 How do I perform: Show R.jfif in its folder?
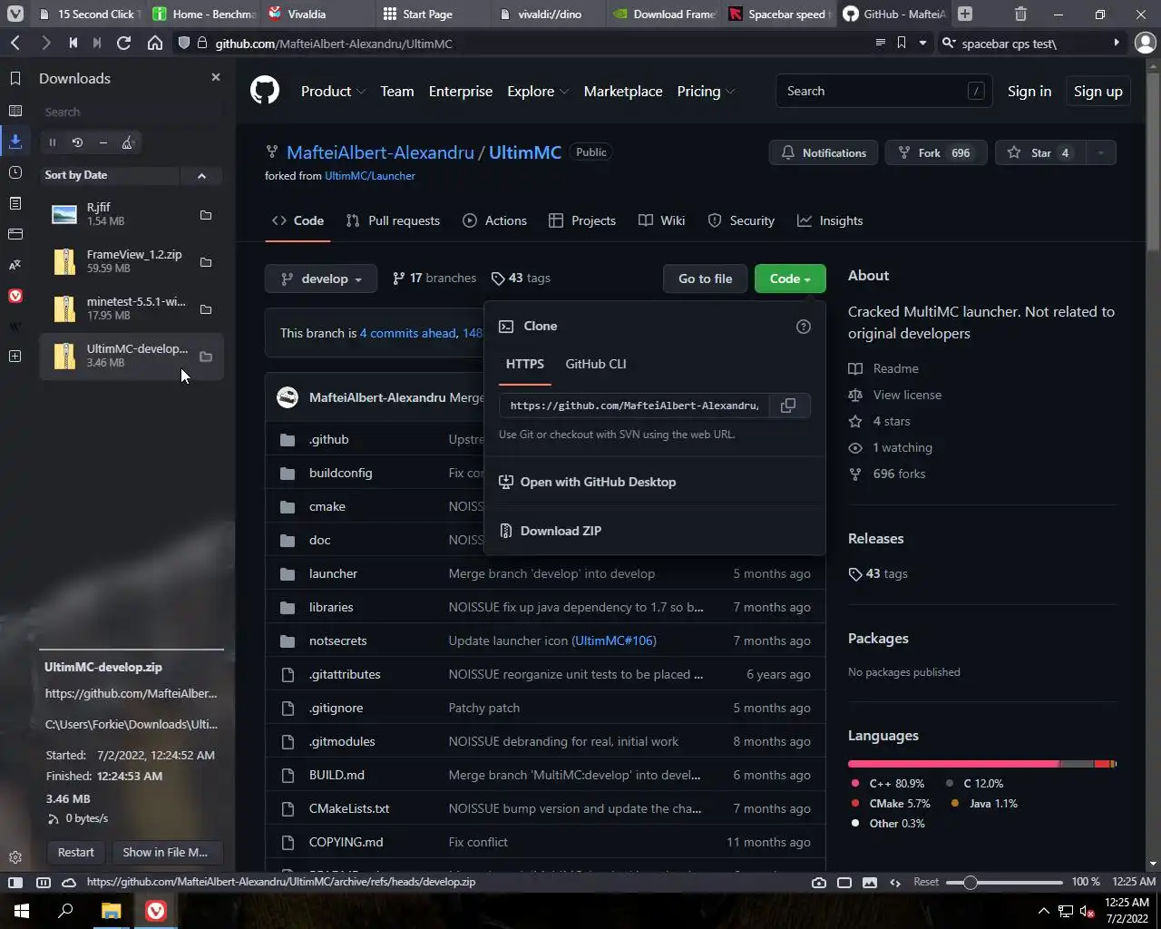click(x=206, y=215)
